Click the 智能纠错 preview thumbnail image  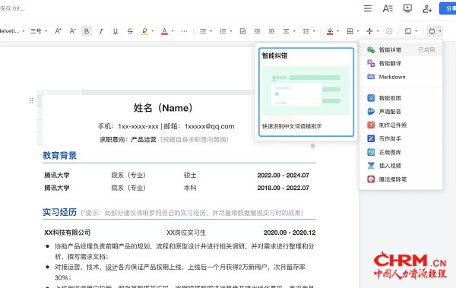(306, 90)
